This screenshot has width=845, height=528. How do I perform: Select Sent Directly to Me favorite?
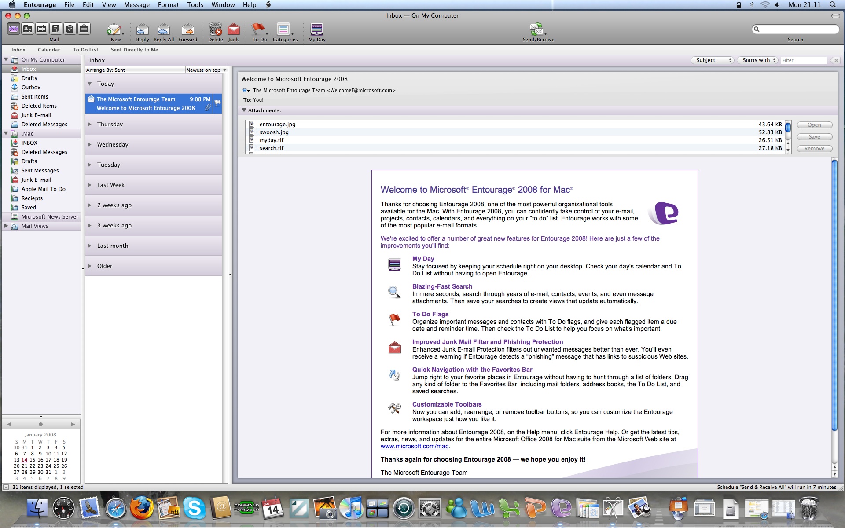(x=134, y=50)
